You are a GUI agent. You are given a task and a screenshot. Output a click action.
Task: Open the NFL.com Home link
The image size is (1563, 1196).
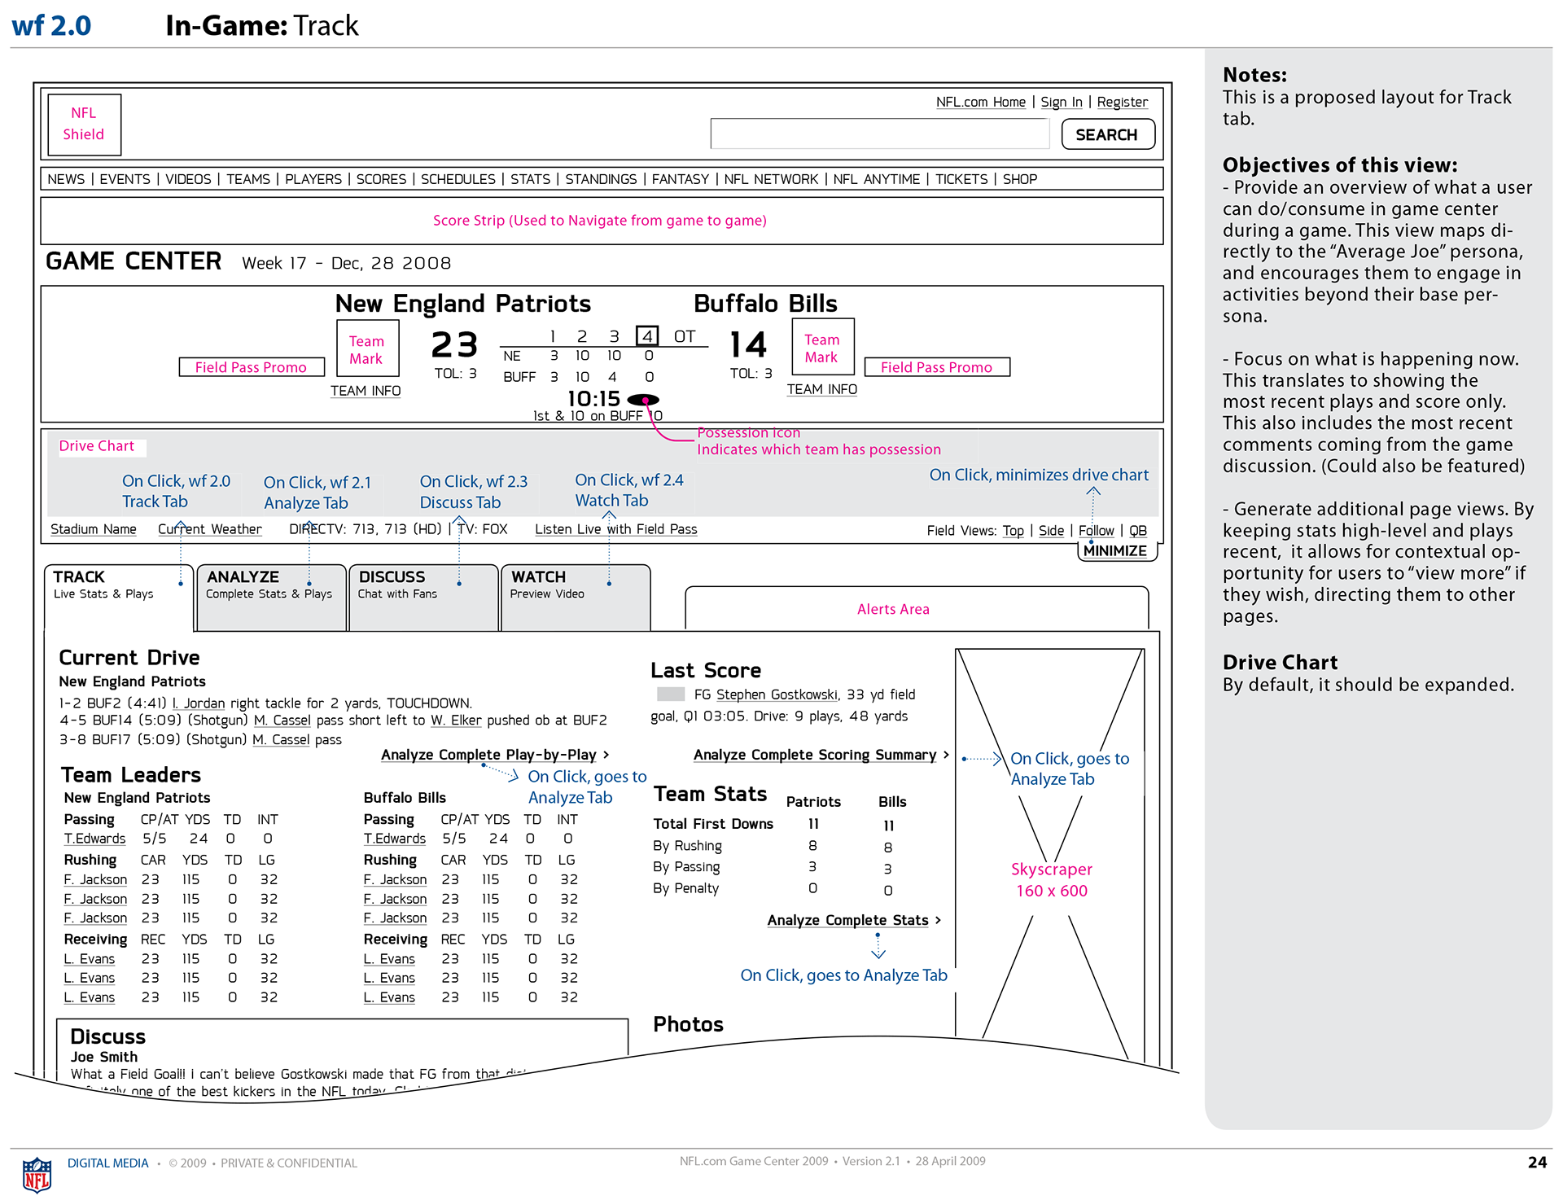coord(980,102)
